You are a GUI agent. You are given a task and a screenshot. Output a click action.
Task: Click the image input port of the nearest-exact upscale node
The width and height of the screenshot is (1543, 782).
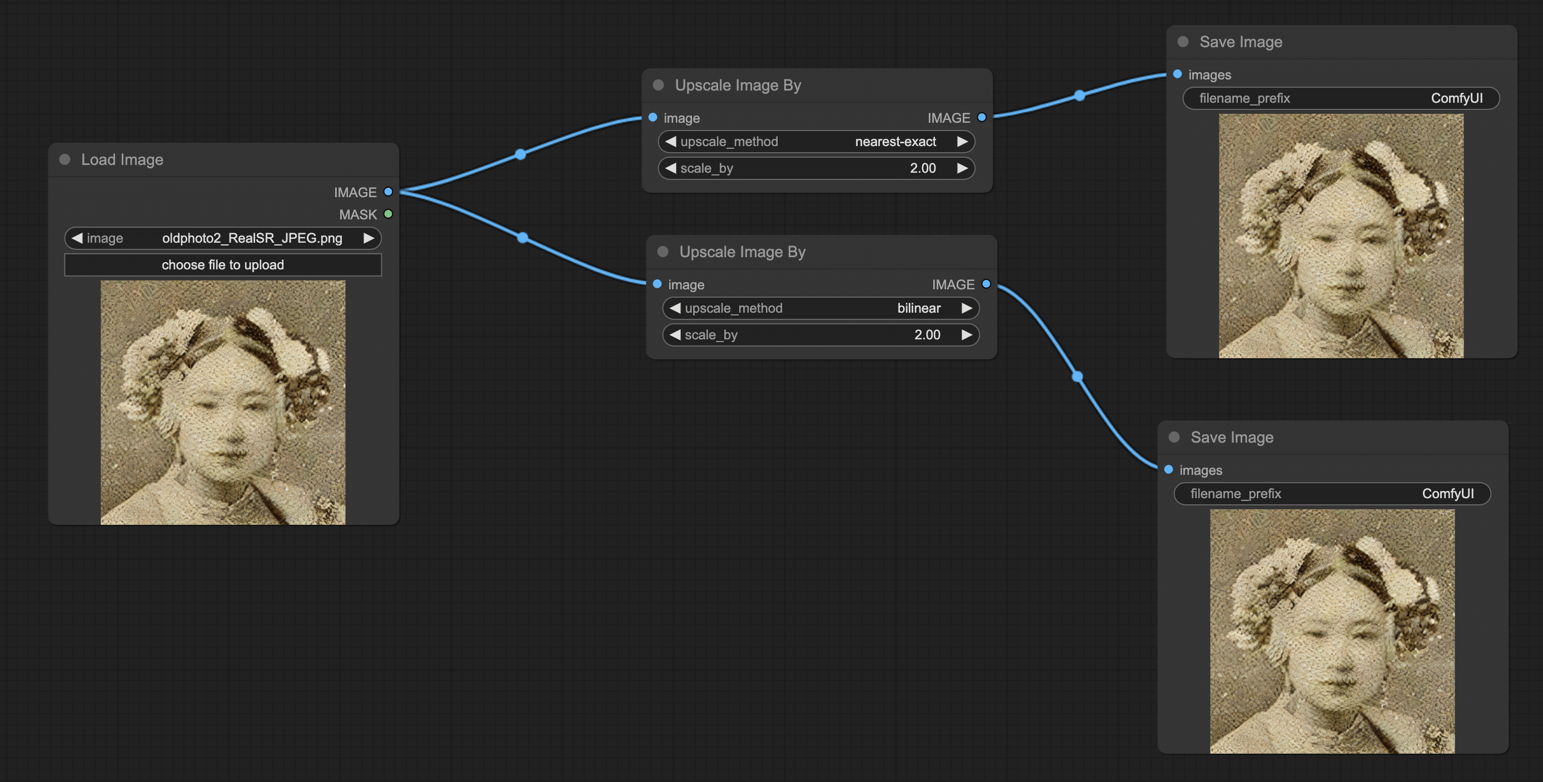click(653, 118)
